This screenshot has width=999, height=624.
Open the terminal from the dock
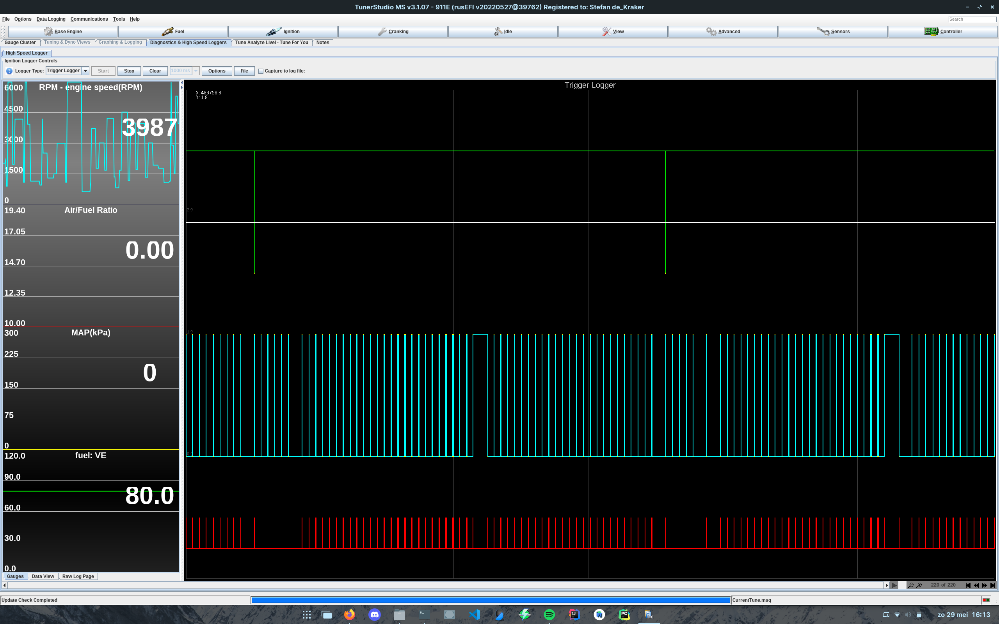tap(424, 615)
